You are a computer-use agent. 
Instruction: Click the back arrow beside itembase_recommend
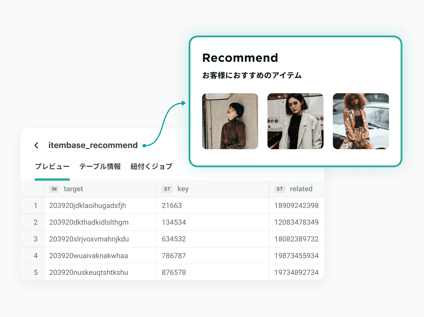coord(36,145)
